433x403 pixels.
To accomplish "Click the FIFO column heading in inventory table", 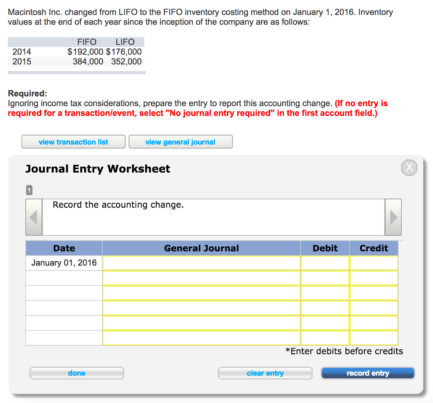I will 87,42.
